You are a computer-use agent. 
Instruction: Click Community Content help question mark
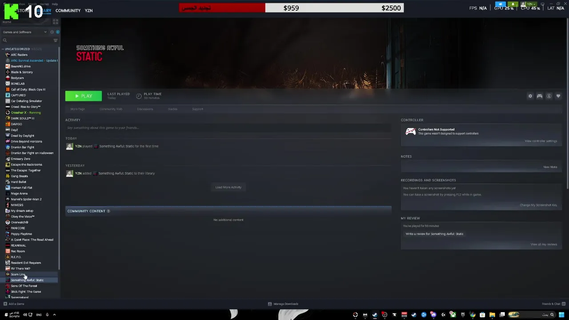[108, 211]
